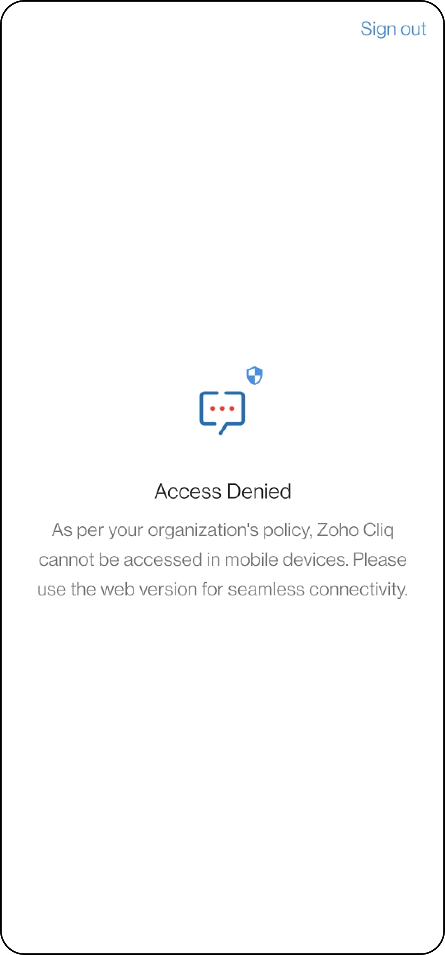This screenshot has width=445, height=955.
Task: Tap the word 'Please' in message
Action: point(380,560)
